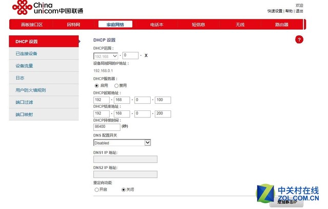Click the DHCP end address 200 field
Screen dimensions: 328x209
coord(163,113)
